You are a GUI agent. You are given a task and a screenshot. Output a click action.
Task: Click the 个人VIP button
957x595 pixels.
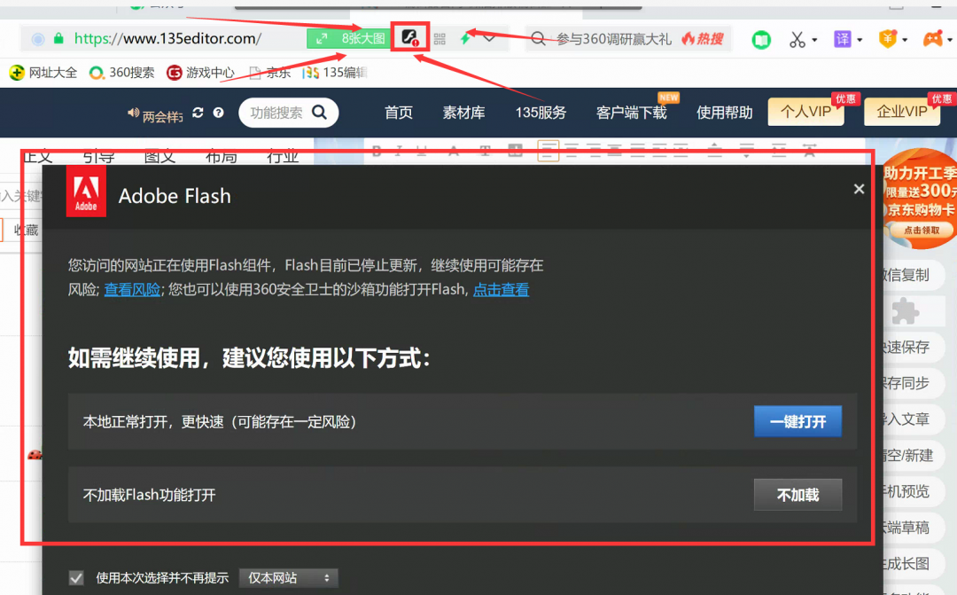[805, 111]
